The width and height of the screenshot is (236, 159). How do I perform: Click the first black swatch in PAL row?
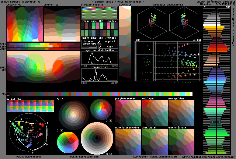[8, 94]
